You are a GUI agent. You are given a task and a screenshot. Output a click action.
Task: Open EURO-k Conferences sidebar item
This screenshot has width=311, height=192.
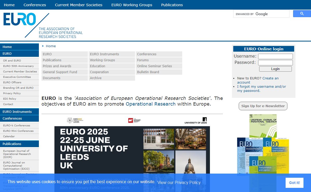(x=19, y=125)
